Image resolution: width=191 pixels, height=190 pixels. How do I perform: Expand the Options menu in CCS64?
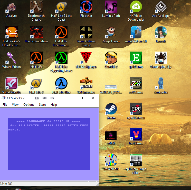pos(28,105)
